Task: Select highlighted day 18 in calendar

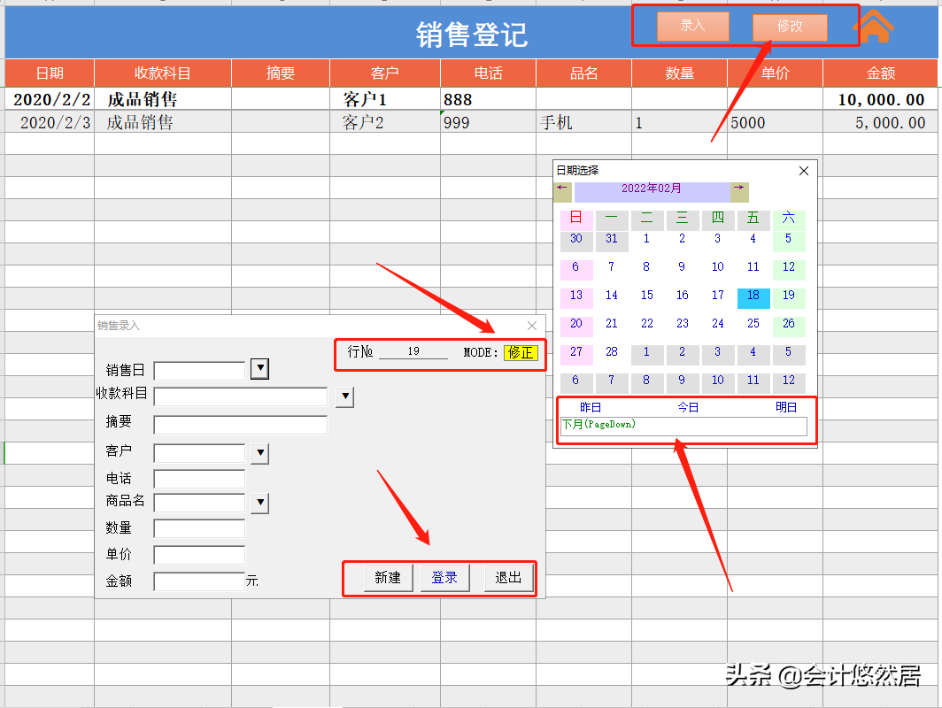Action: [x=753, y=296]
